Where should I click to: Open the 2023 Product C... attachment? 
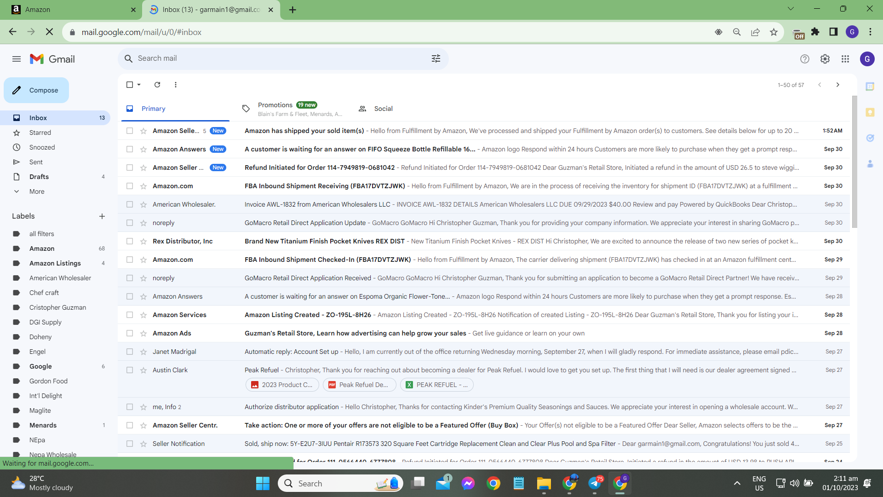coord(282,385)
